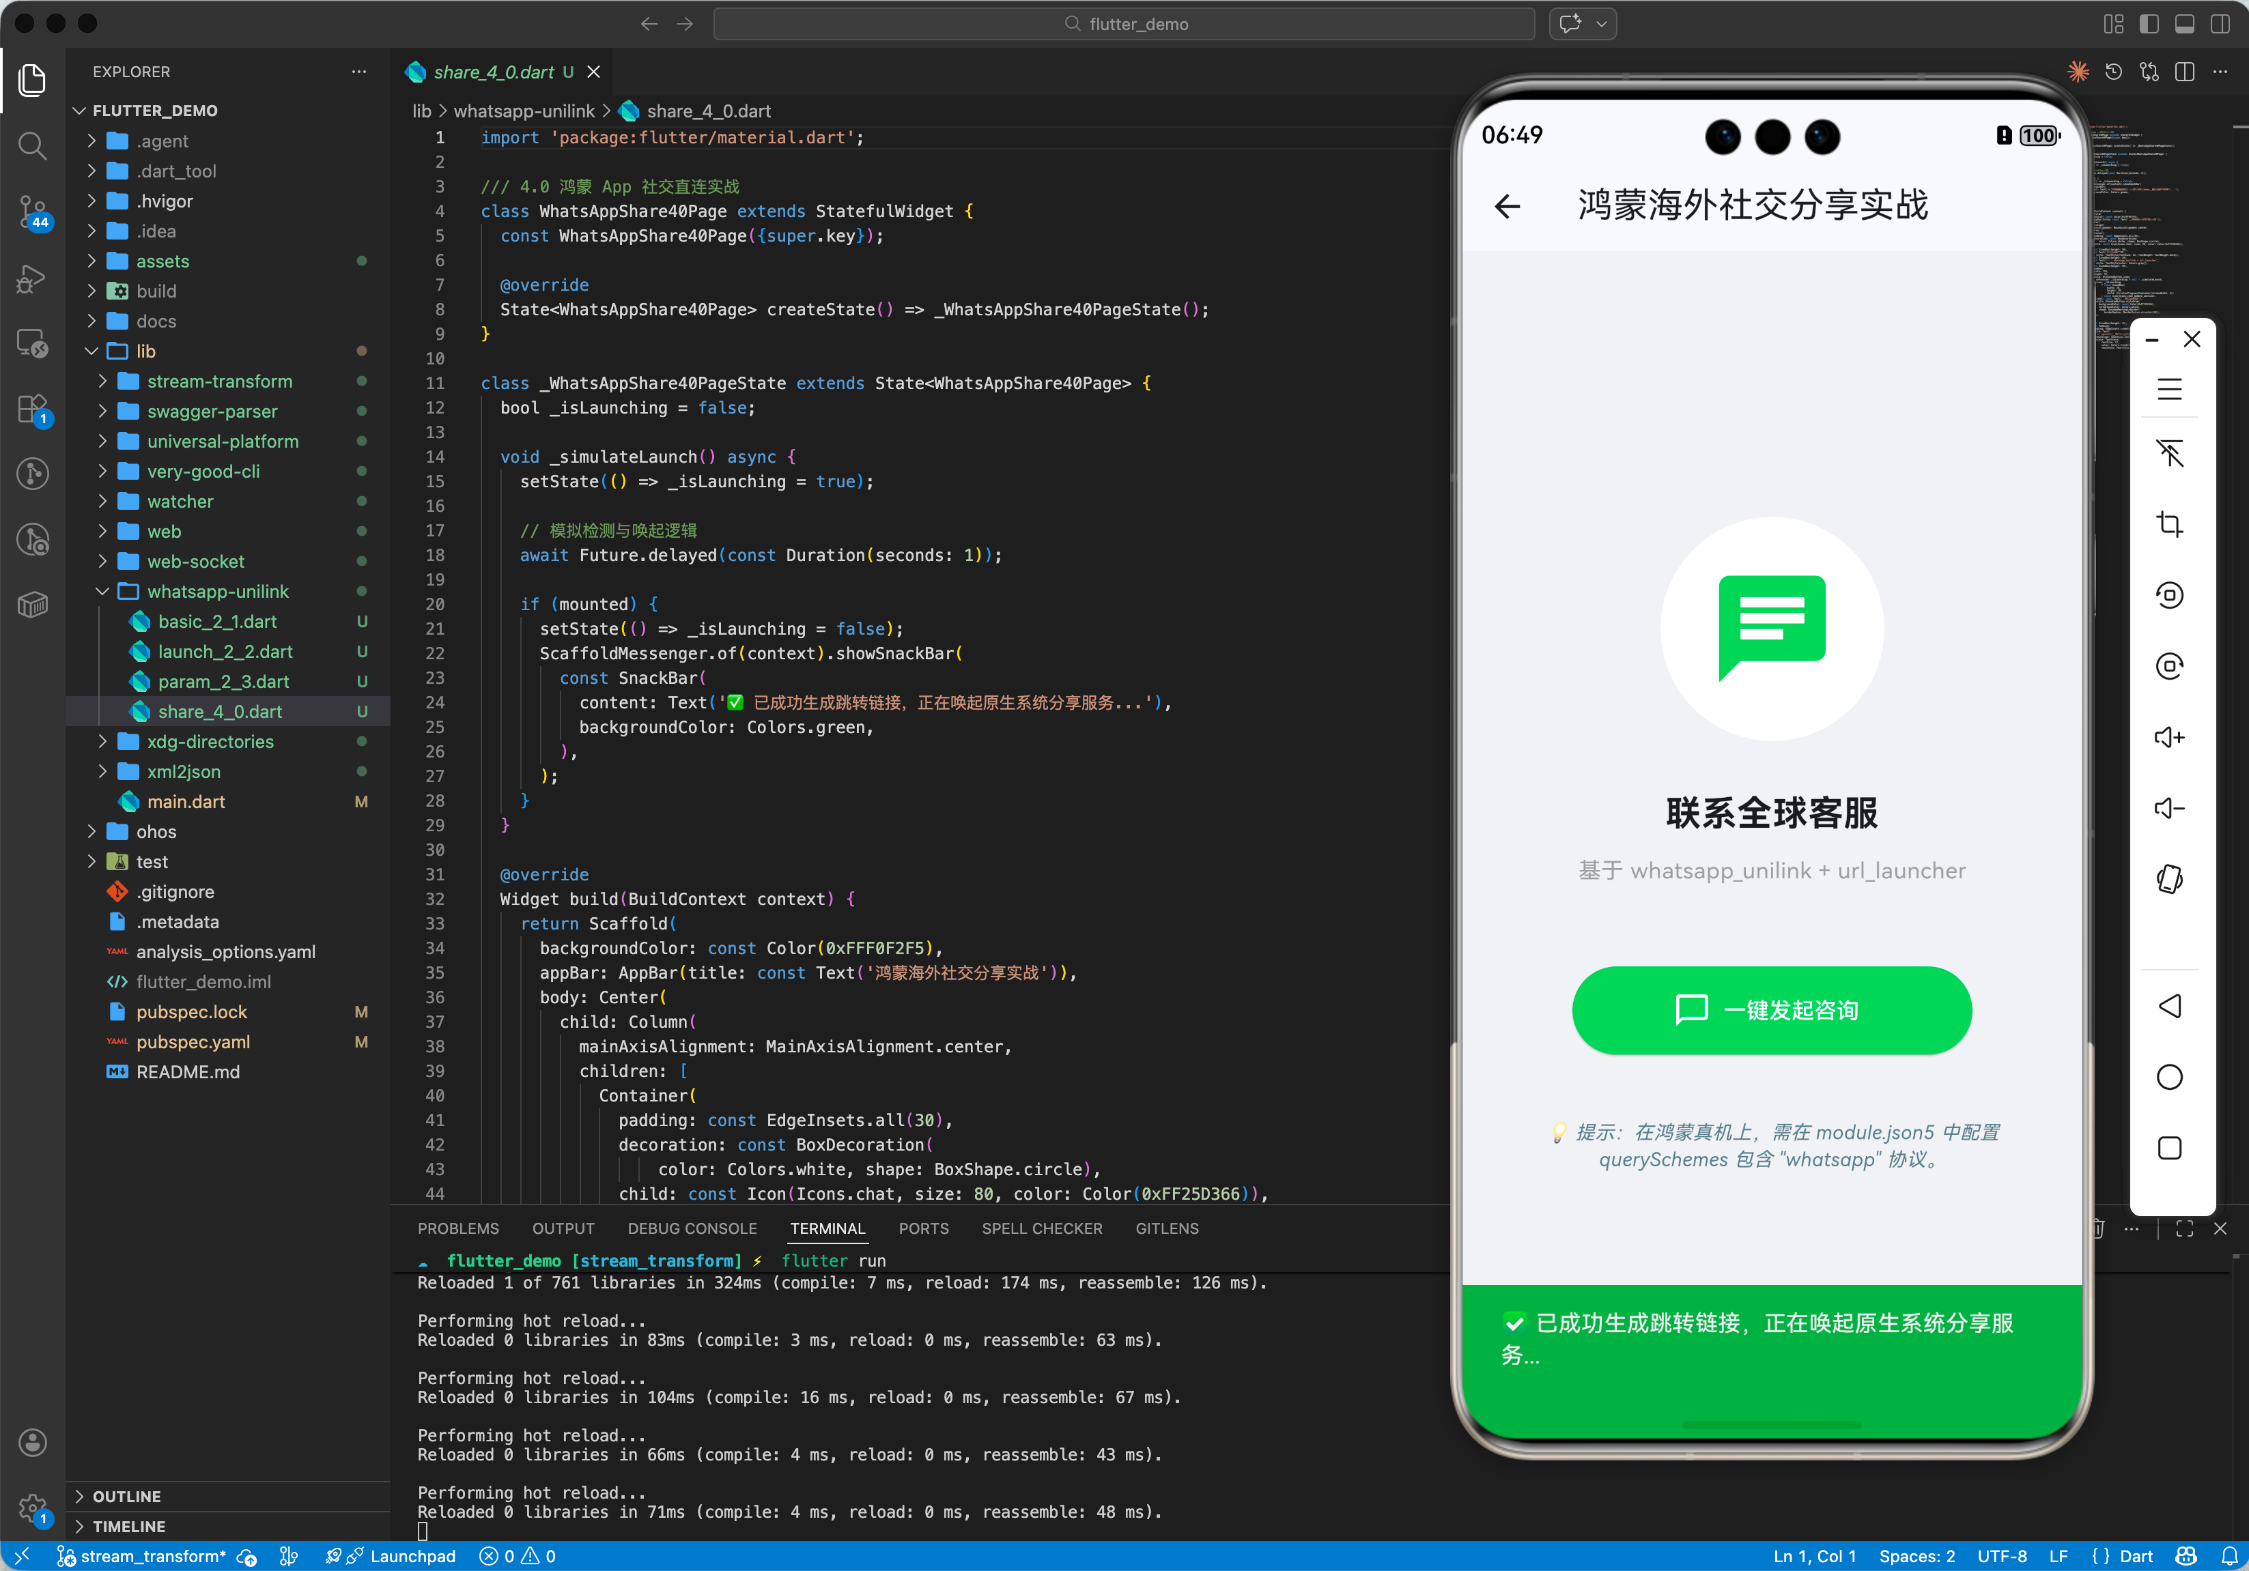Click the flutter_demo command center search box
This screenshot has width=2249, height=1571.
point(1124,23)
